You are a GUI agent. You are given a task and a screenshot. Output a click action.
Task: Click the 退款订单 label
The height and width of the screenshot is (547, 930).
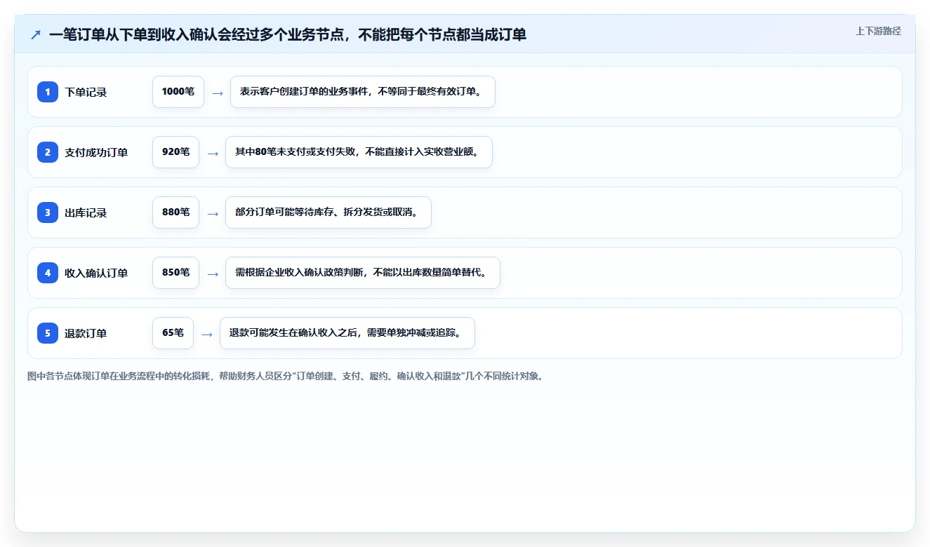86,333
